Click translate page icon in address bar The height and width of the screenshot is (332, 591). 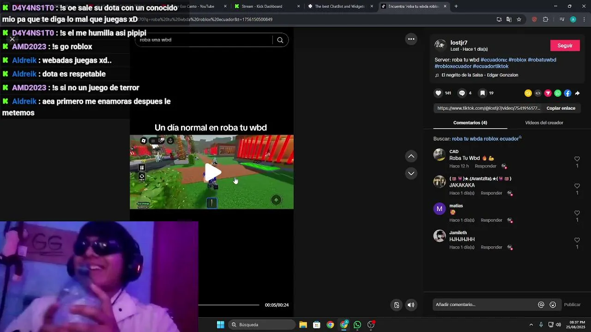pos(509,19)
